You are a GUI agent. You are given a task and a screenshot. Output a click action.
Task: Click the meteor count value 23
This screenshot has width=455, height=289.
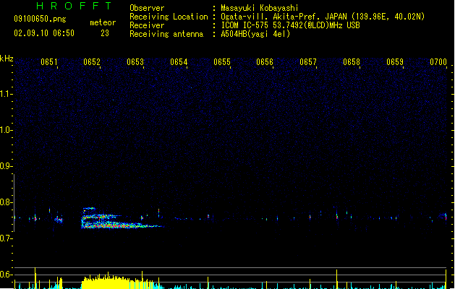tap(105, 33)
